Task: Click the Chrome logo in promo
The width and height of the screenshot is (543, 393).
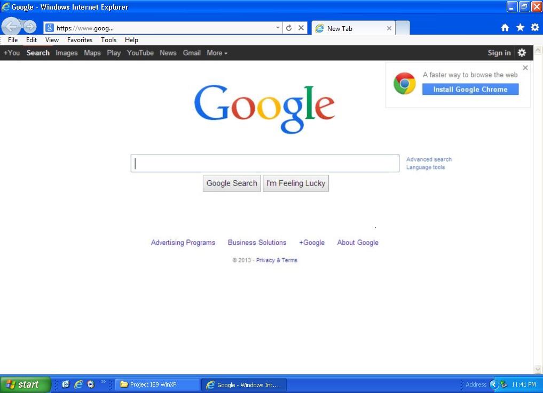Action: tap(404, 83)
